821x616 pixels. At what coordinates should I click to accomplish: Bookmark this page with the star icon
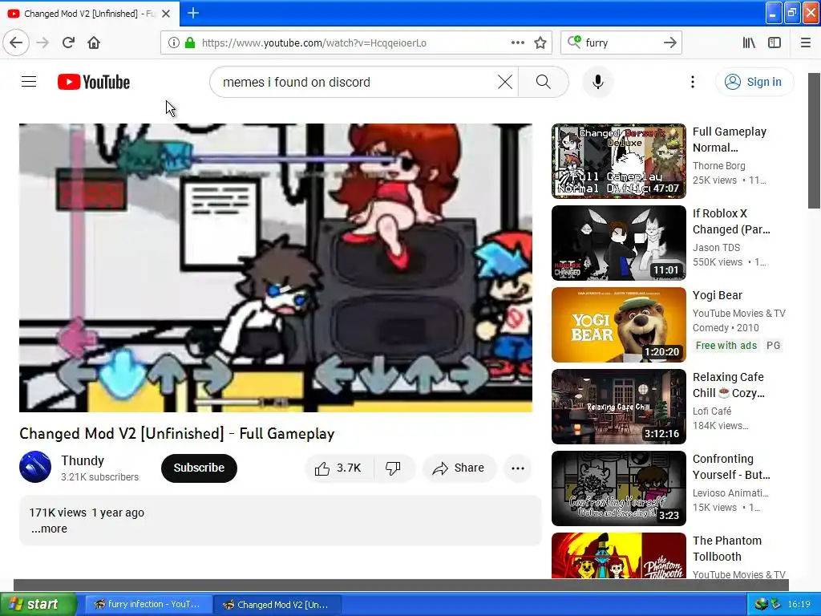pyautogui.click(x=540, y=43)
